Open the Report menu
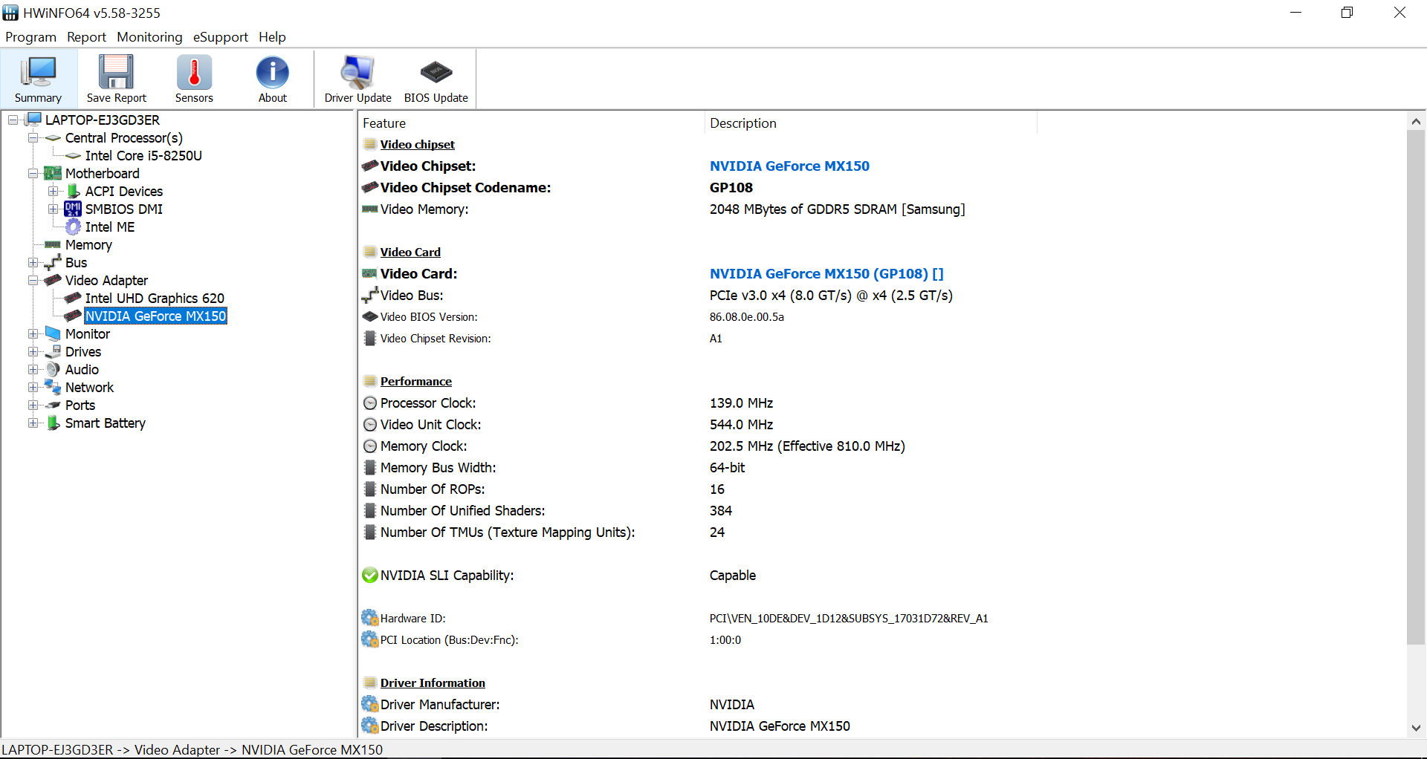Image resolution: width=1427 pixels, height=759 pixels. (86, 37)
